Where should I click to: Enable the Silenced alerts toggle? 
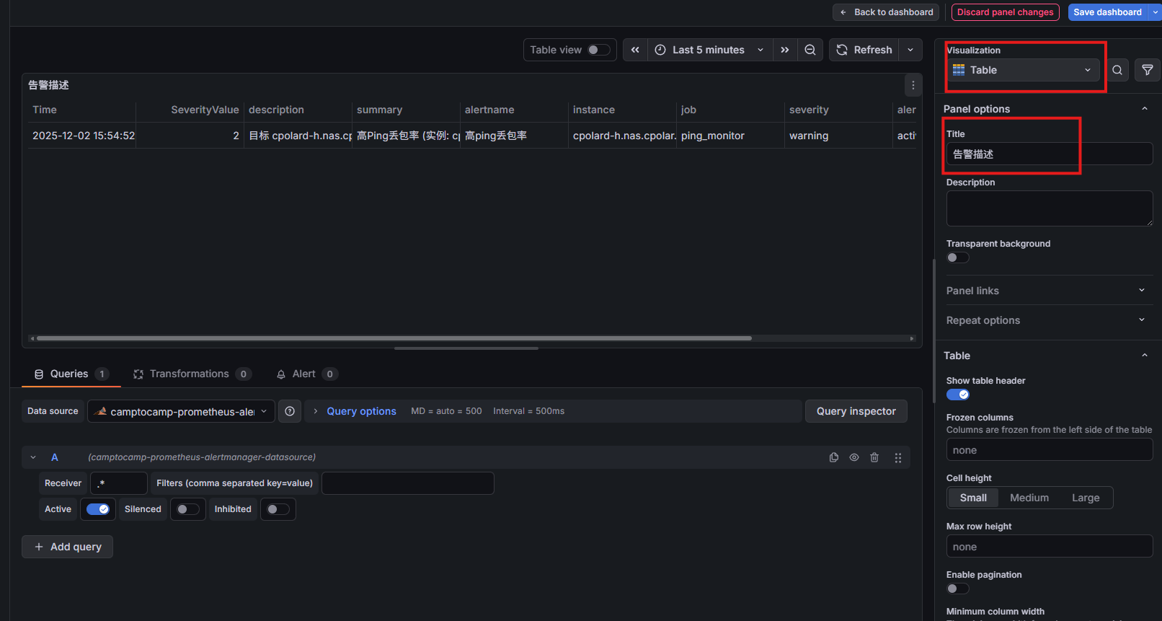[187, 509]
